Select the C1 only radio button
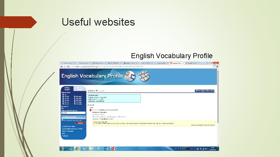Screen dimensions: 280x157 (x=75, y=102)
